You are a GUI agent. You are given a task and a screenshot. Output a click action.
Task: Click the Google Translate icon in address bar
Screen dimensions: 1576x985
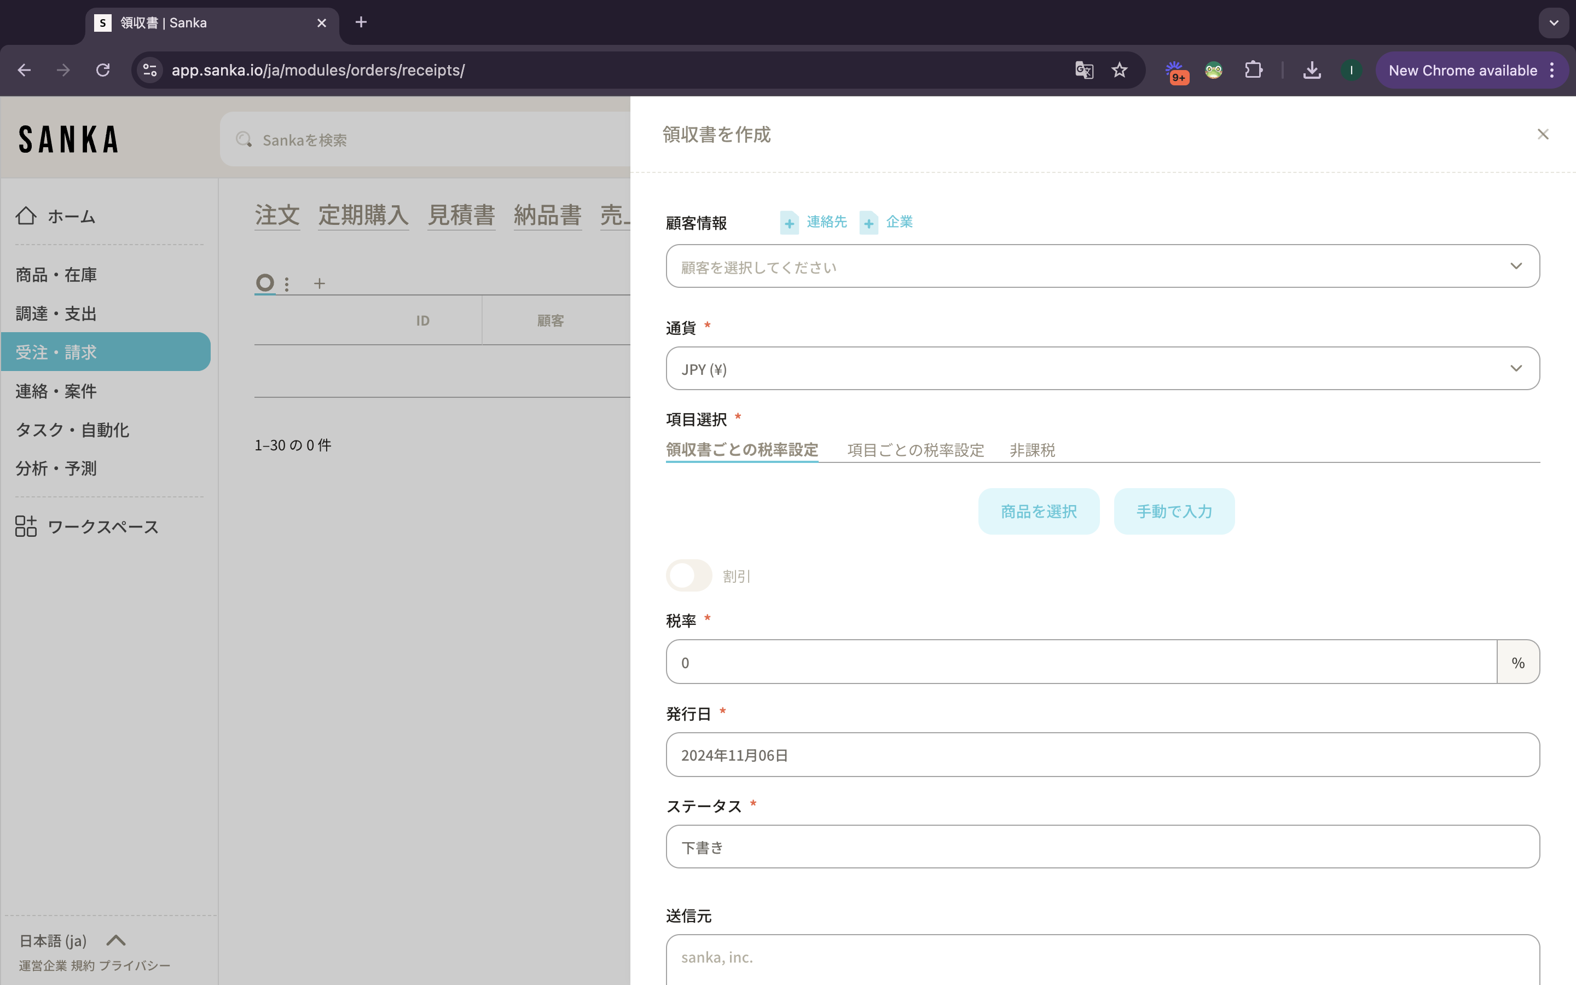(x=1083, y=71)
